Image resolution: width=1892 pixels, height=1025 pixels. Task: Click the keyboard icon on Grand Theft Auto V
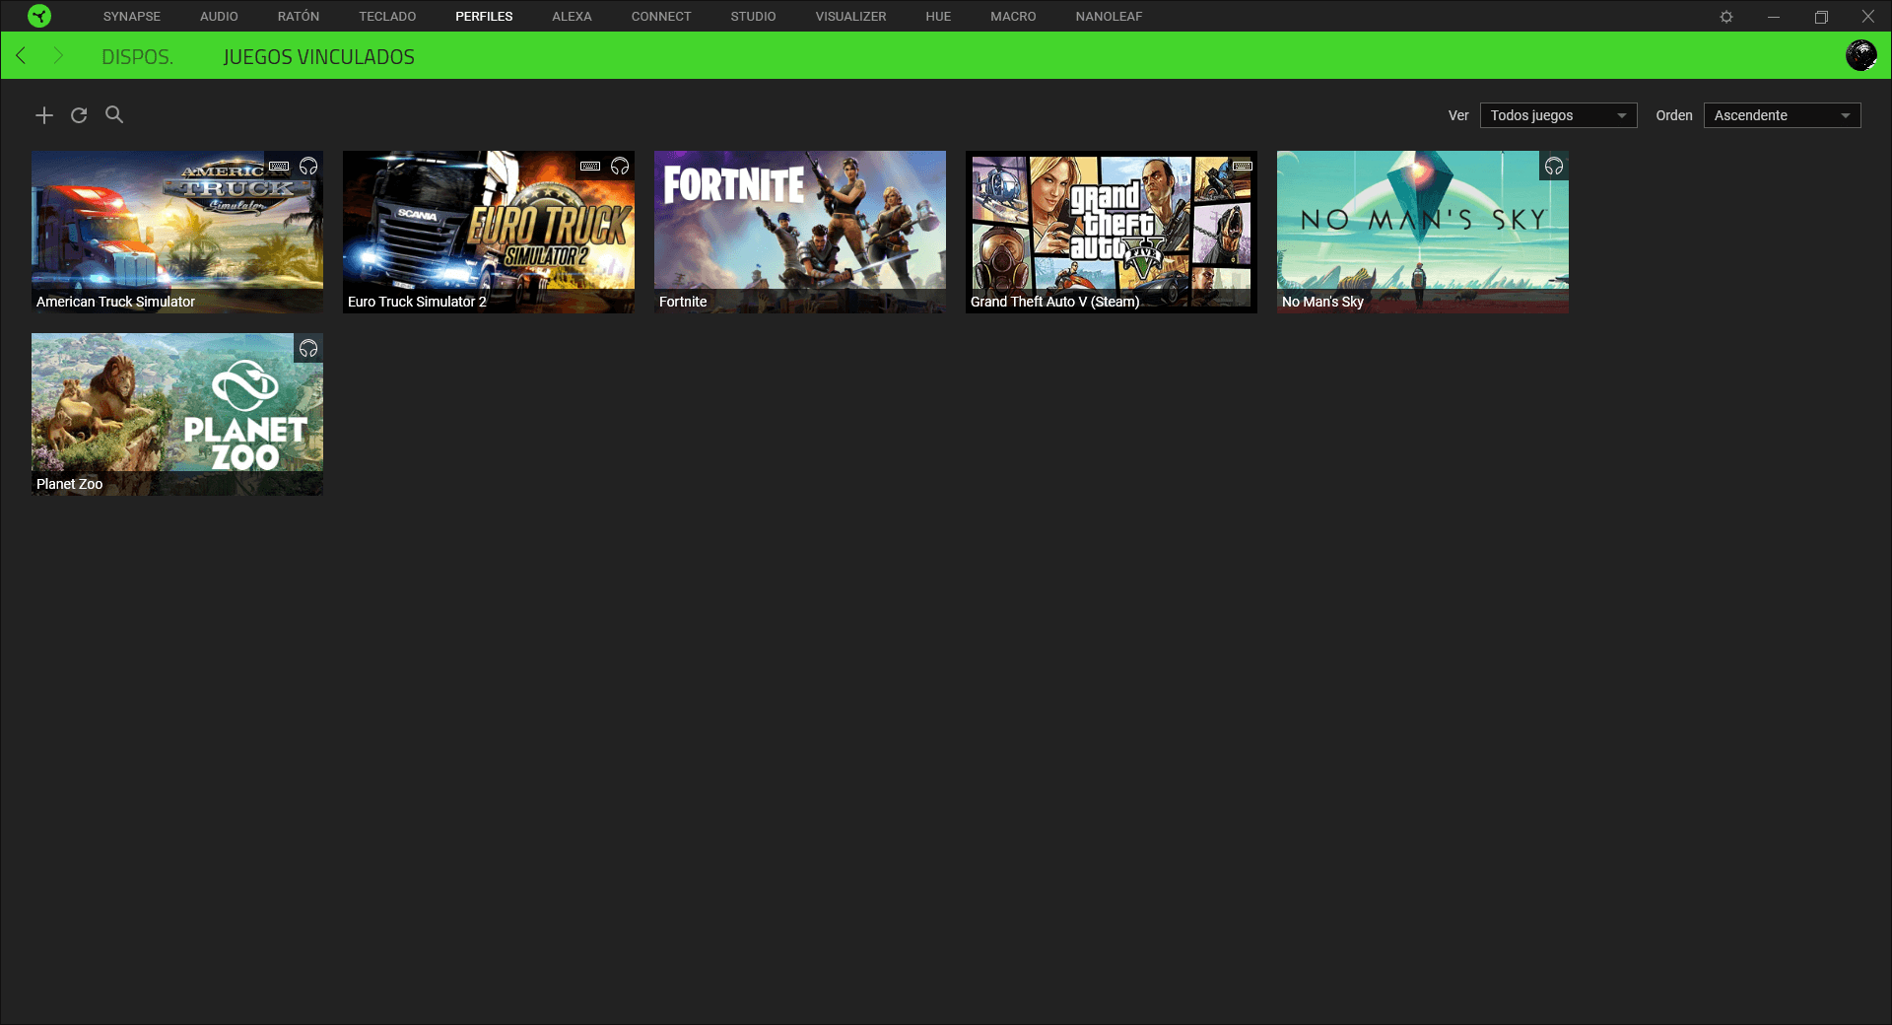click(x=1243, y=166)
